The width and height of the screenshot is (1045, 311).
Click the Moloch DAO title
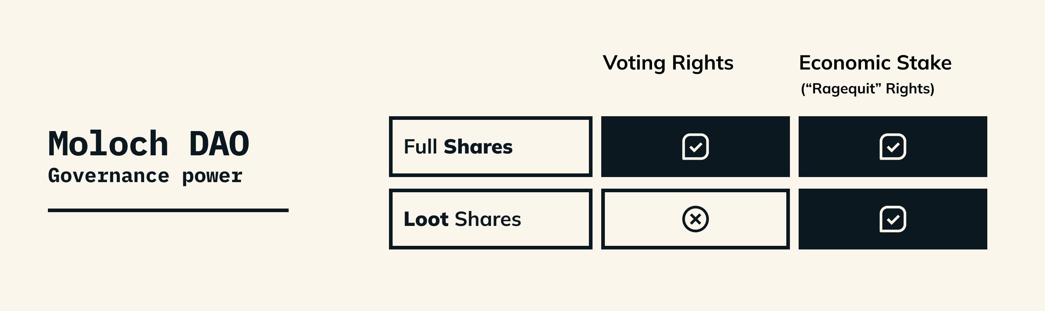point(148,143)
